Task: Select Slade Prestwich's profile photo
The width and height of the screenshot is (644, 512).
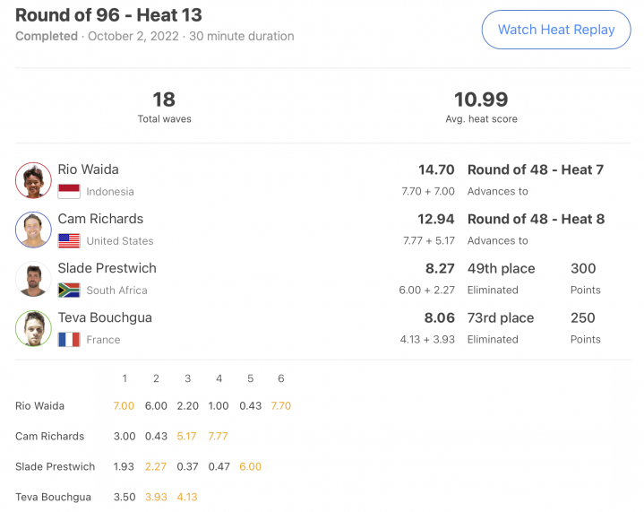Action: (33, 279)
